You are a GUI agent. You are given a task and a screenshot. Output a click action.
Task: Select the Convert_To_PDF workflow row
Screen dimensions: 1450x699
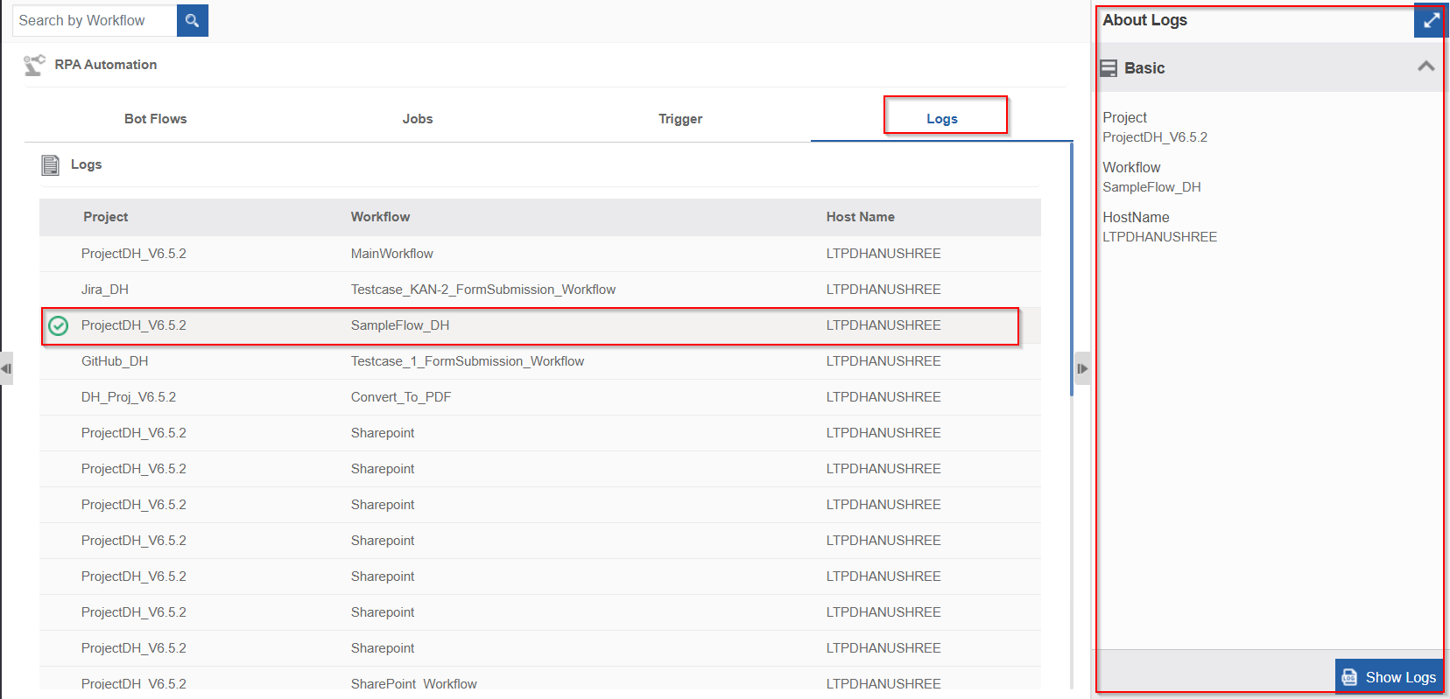pyautogui.click(x=540, y=397)
